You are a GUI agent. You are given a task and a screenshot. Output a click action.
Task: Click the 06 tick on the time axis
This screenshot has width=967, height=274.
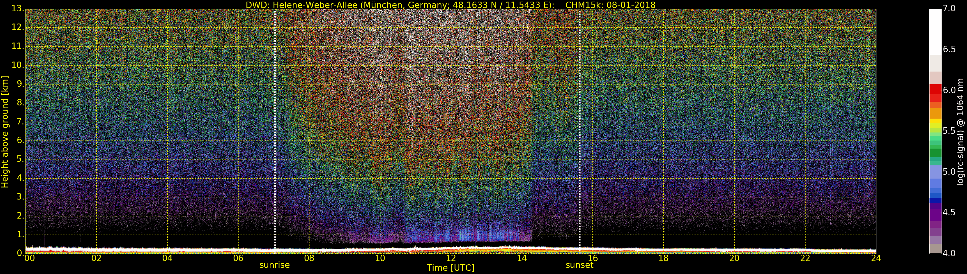click(x=239, y=258)
